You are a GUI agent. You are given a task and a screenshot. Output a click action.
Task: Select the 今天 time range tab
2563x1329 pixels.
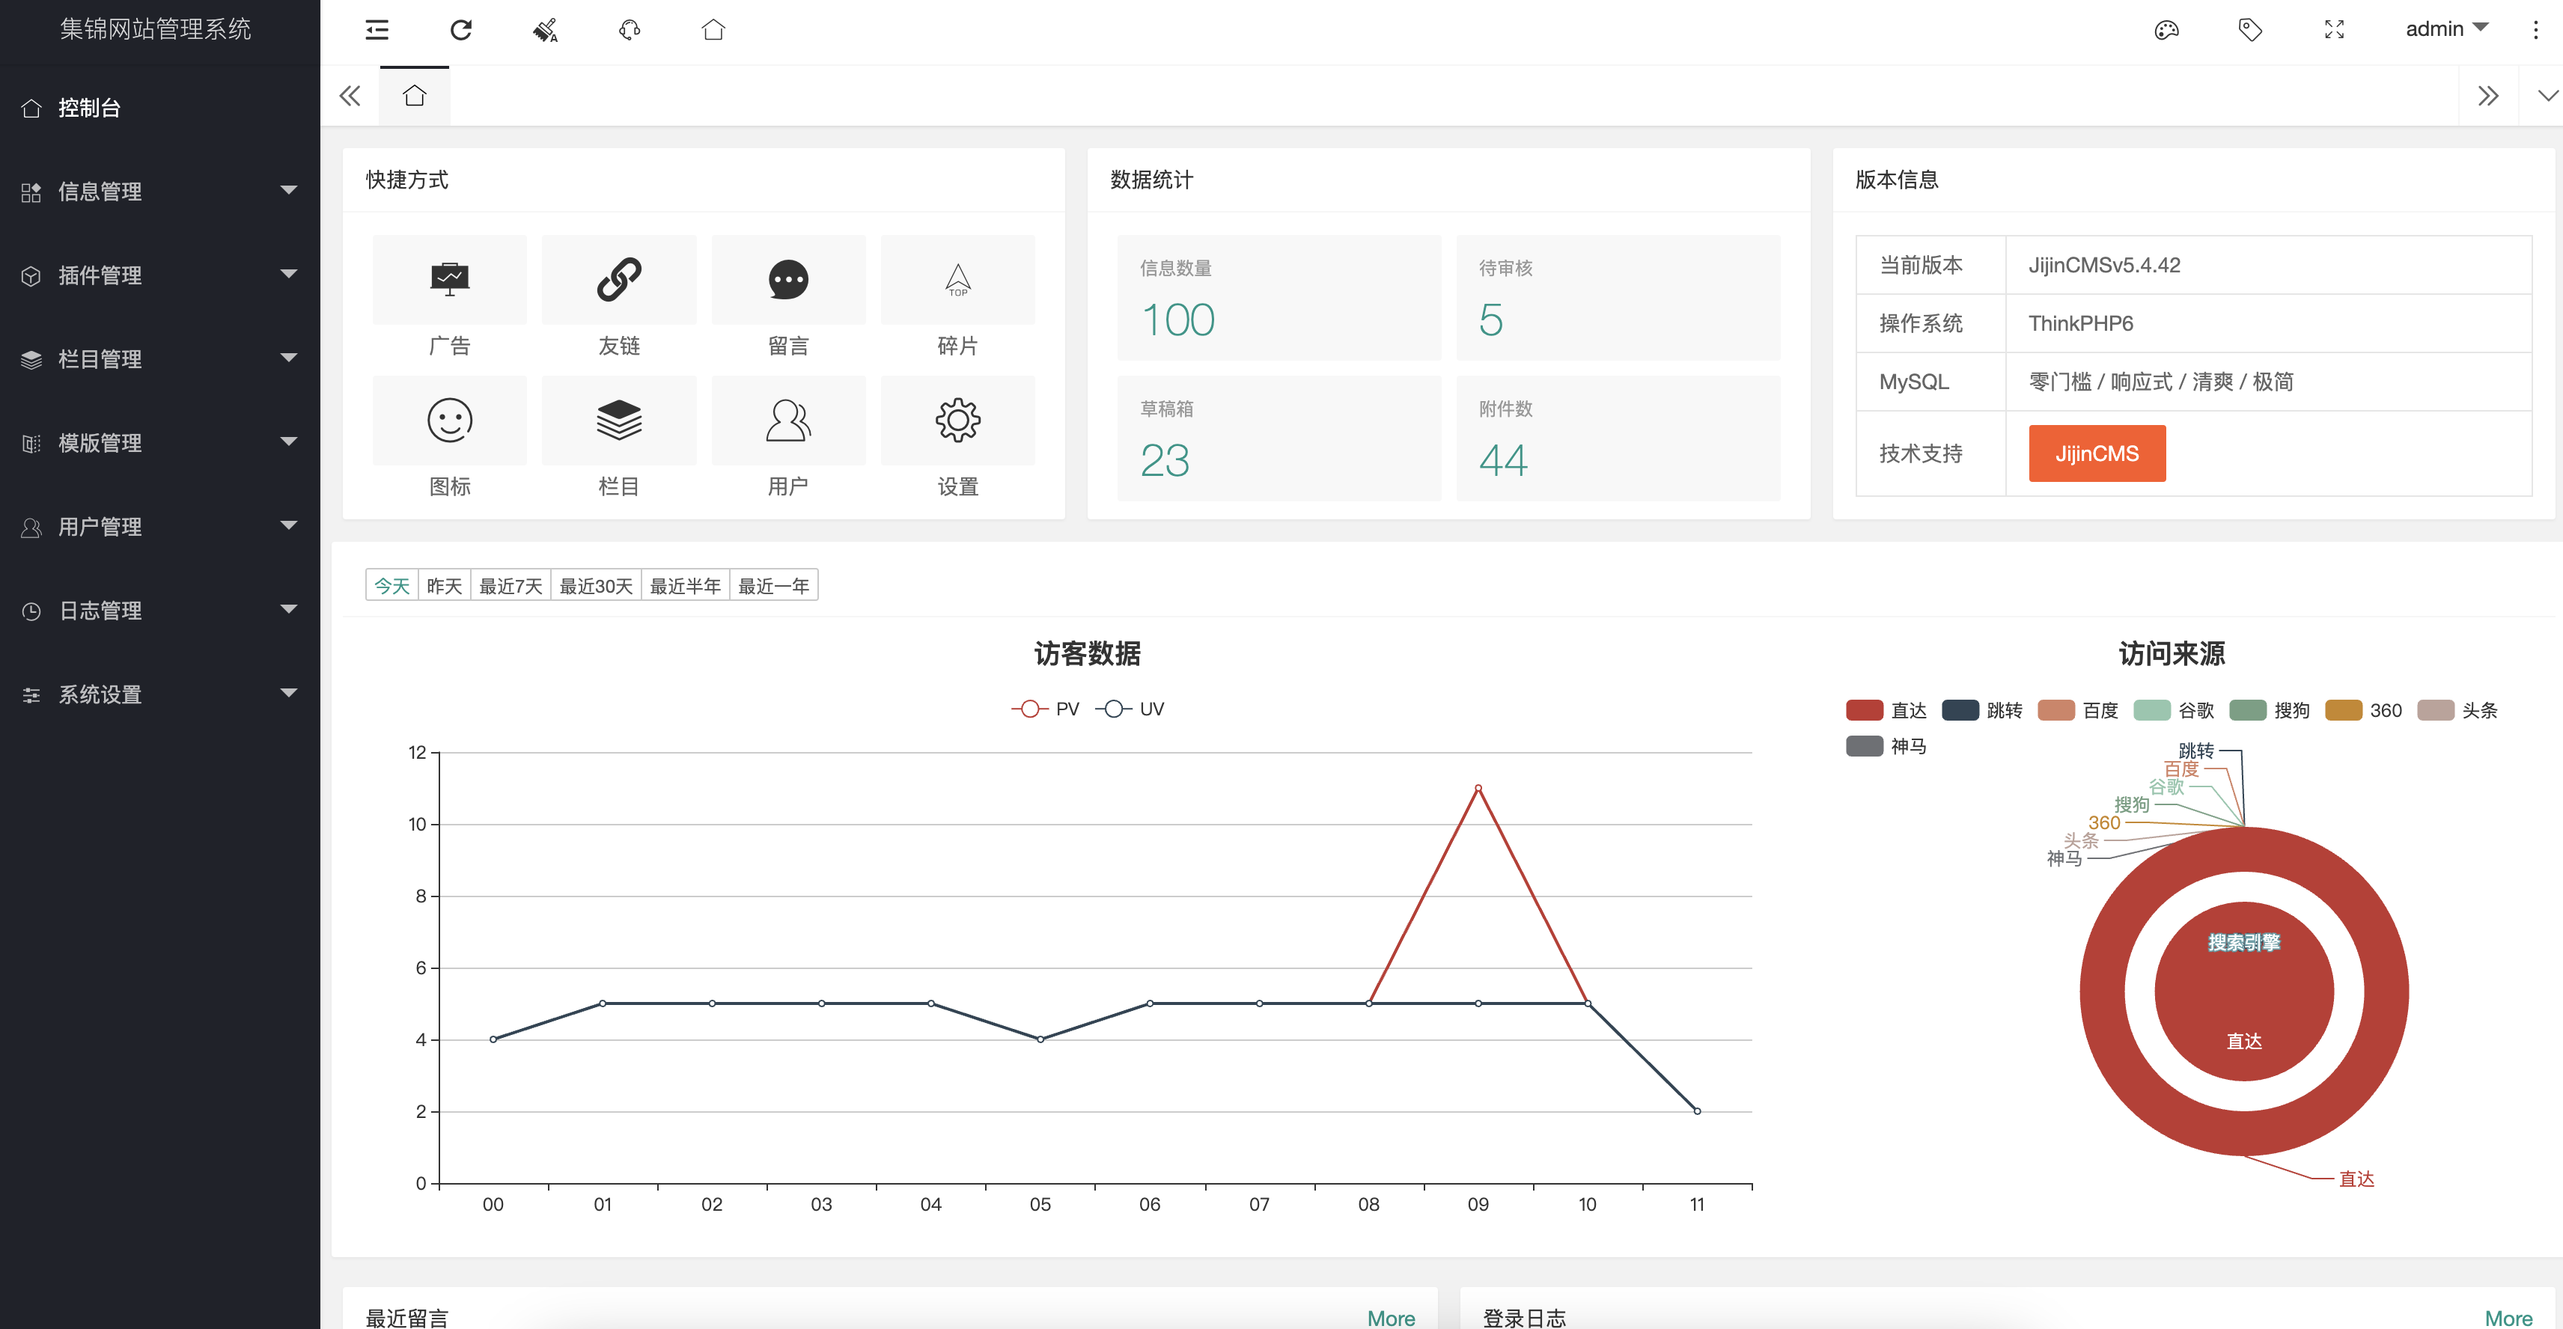[392, 586]
